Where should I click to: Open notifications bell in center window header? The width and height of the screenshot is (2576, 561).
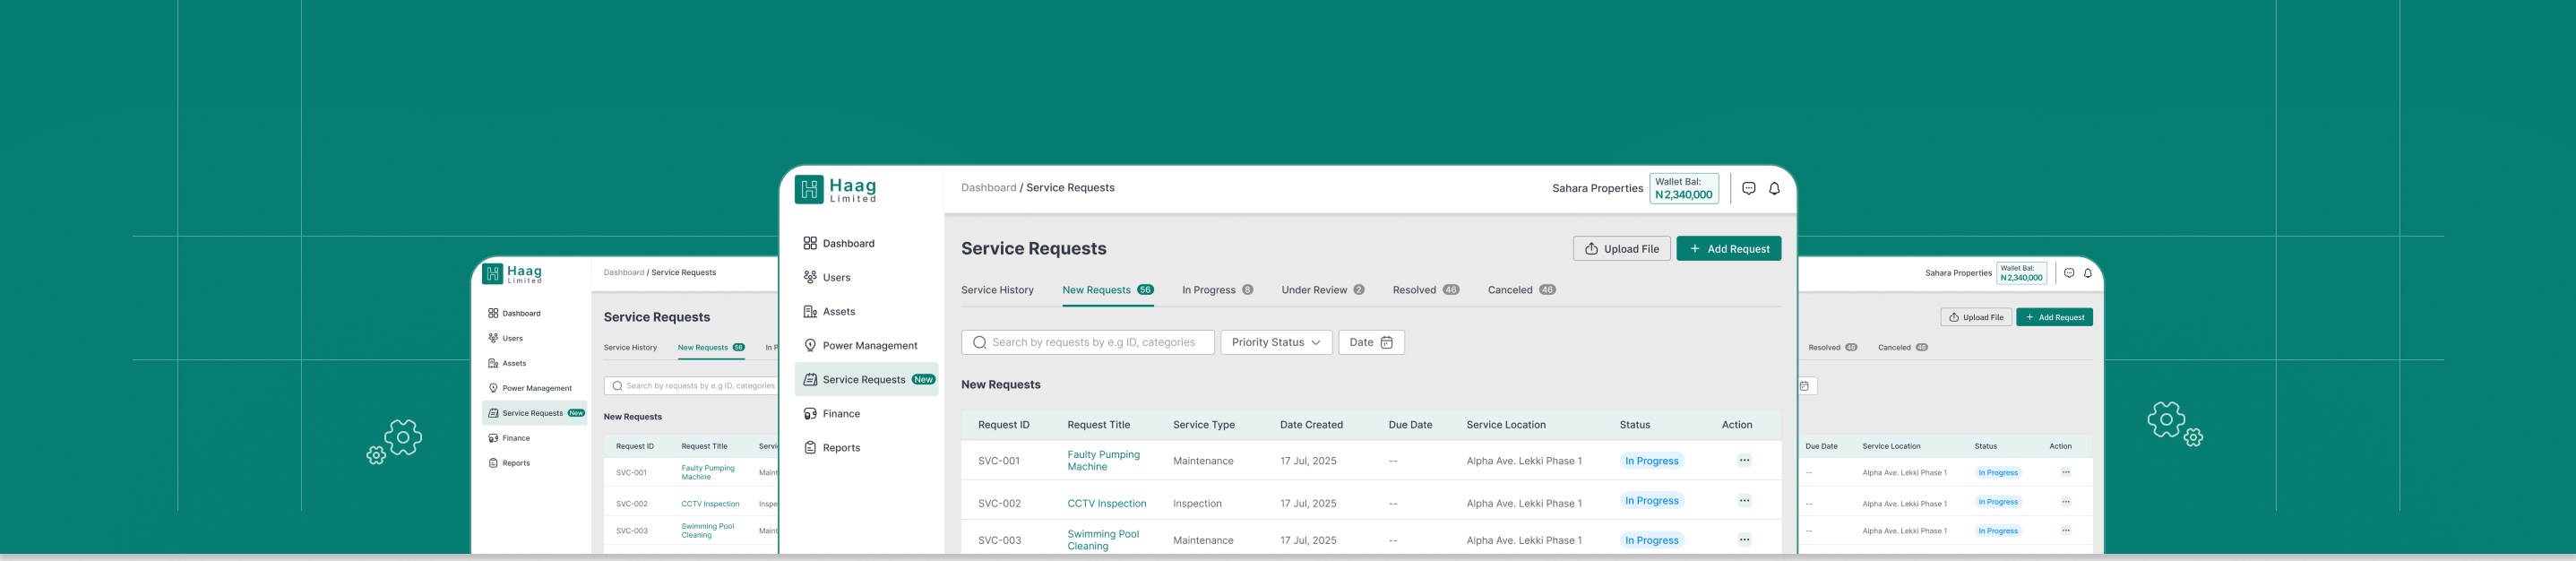(1774, 188)
